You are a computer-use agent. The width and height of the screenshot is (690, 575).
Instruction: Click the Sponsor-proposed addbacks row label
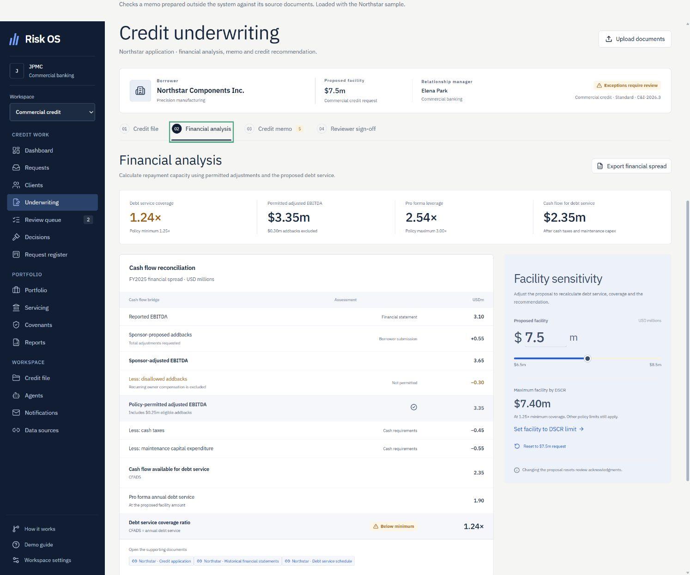click(160, 335)
